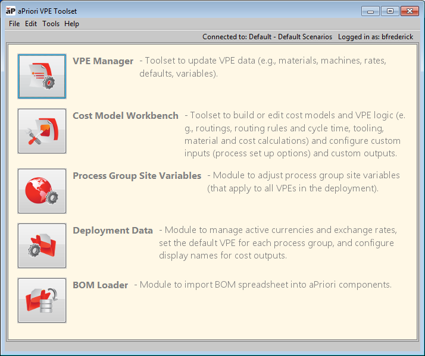Expand the Tools menu

coord(51,24)
